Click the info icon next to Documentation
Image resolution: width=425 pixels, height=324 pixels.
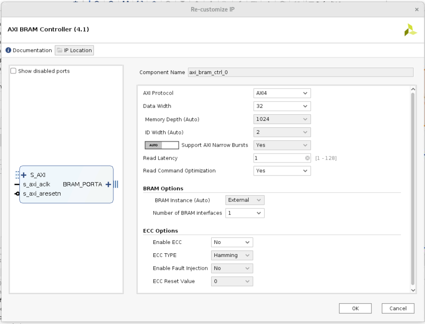pyautogui.click(x=8, y=50)
